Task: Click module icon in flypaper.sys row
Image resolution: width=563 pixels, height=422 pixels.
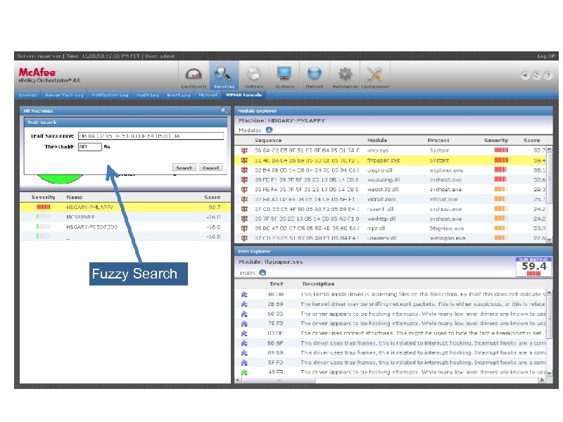Action: (244, 160)
